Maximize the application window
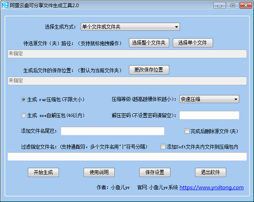Image resolution: width=254 pixels, height=202 pixels. click(232, 6)
